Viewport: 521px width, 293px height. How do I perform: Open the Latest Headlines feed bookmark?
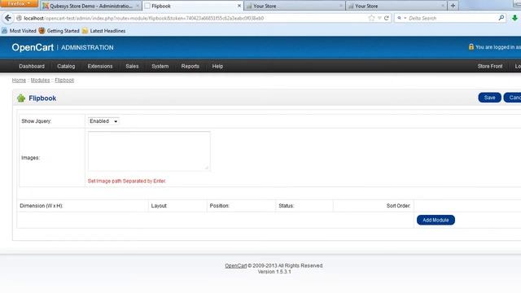(104, 31)
